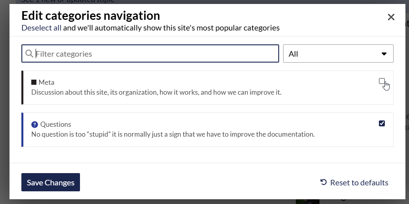
Task: Click the dropdown caret arrow beside All
Action: pos(384,54)
